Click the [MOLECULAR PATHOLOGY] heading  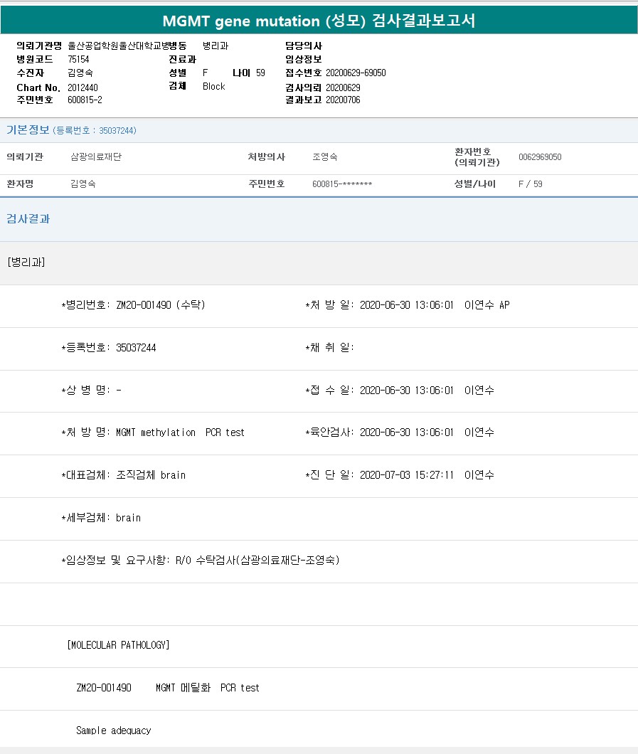click(x=118, y=645)
